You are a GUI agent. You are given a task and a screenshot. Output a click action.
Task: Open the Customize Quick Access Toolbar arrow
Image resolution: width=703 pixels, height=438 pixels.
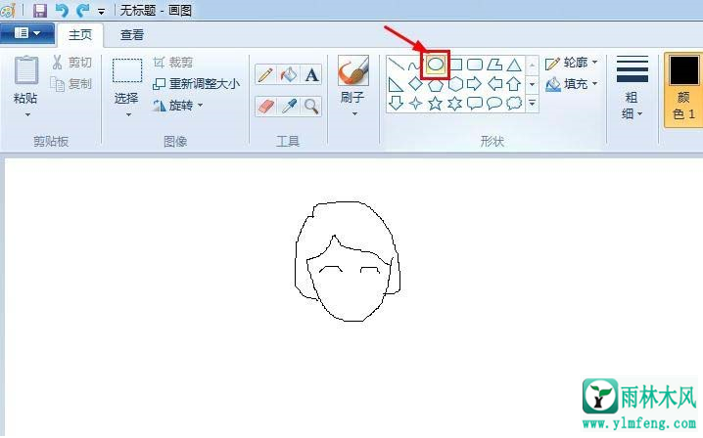click(101, 12)
